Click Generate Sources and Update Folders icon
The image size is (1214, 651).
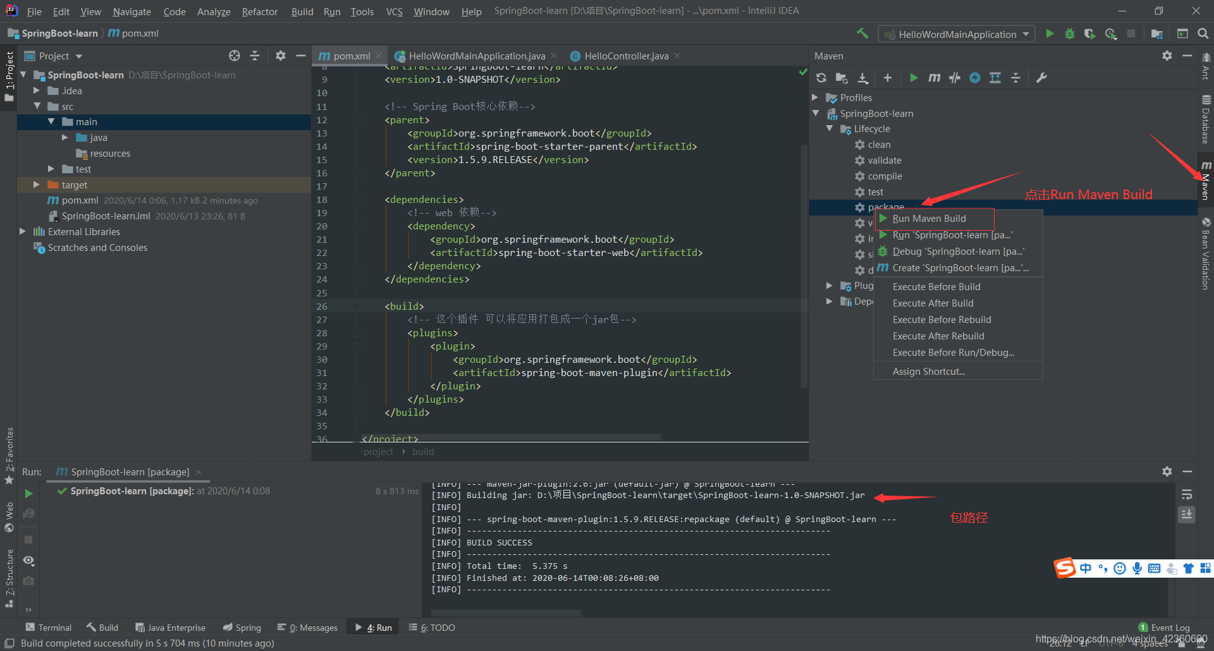pyautogui.click(x=842, y=78)
